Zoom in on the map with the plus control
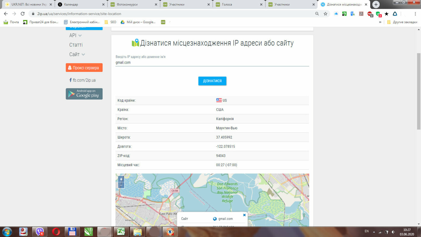The height and width of the screenshot is (237, 421). point(121,179)
